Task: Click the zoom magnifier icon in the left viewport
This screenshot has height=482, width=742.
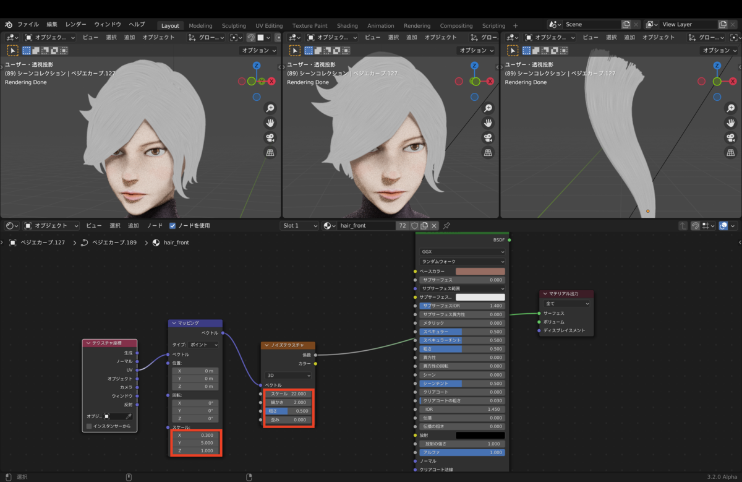Action: (x=270, y=108)
